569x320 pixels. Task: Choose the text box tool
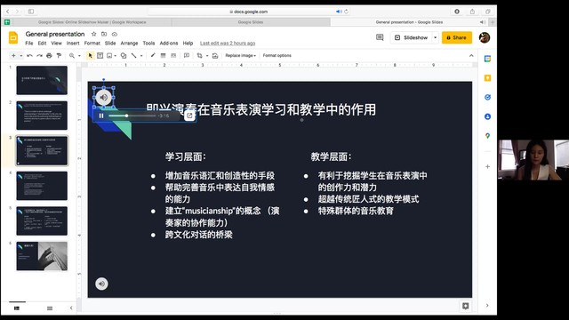[x=100, y=55]
